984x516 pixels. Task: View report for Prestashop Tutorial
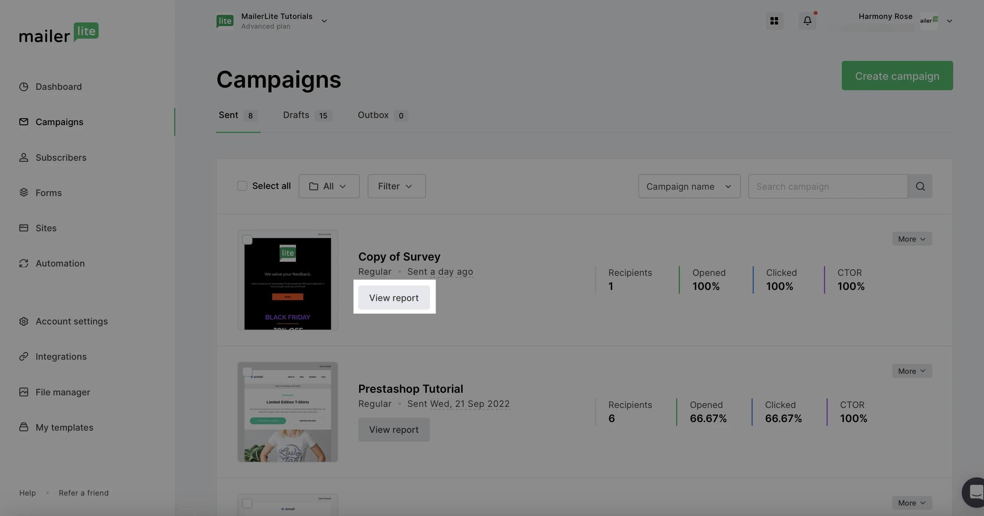(x=394, y=430)
